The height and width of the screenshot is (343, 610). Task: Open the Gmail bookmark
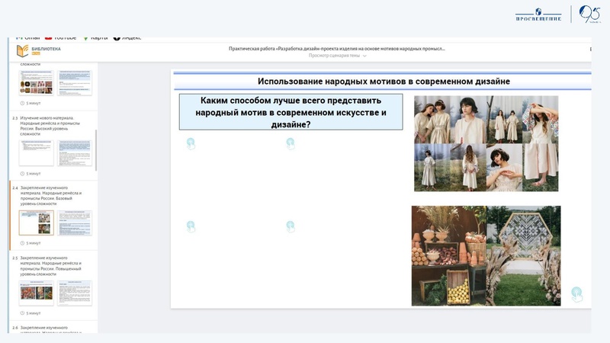pyautogui.click(x=27, y=37)
